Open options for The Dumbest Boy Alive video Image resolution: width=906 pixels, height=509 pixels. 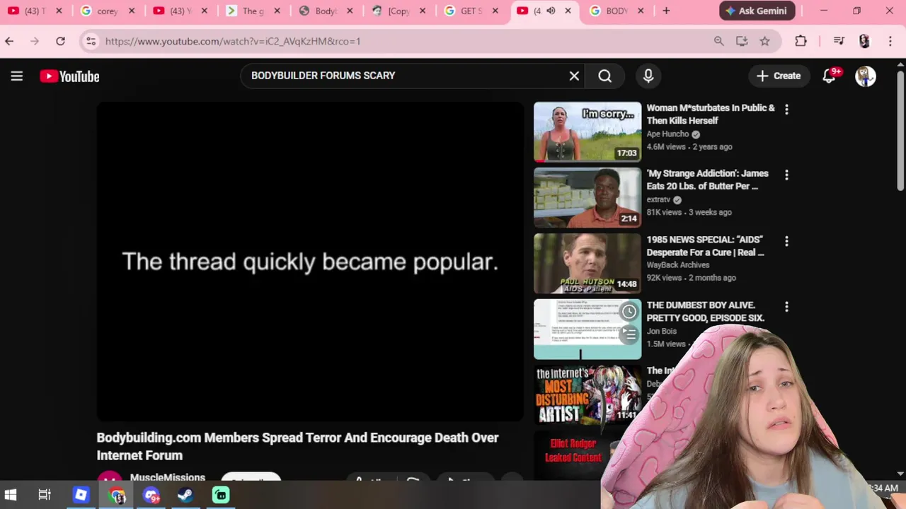click(x=786, y=307)
